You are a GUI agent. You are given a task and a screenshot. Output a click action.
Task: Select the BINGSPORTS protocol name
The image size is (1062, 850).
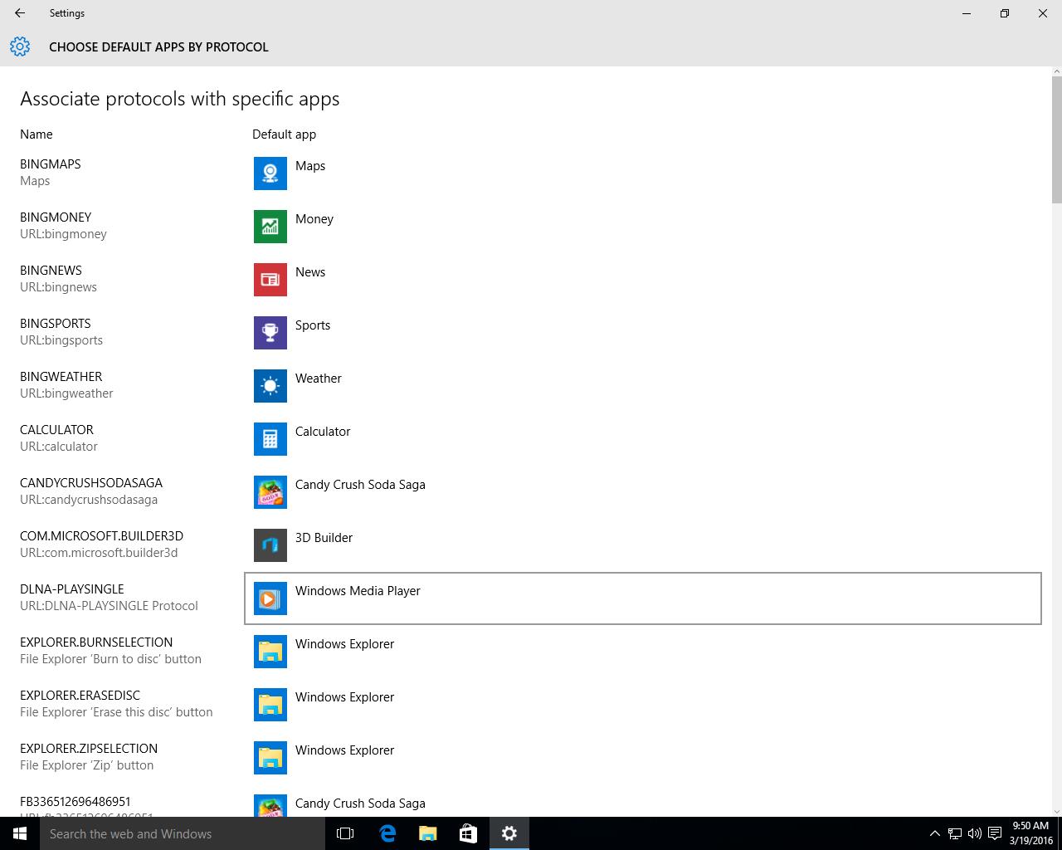pos(56,324)
